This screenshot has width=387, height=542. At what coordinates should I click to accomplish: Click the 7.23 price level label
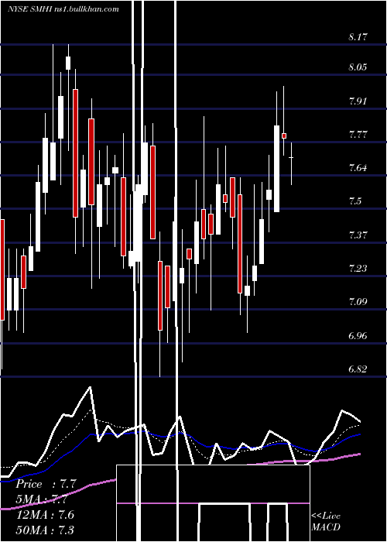click(x=358, y=269)
